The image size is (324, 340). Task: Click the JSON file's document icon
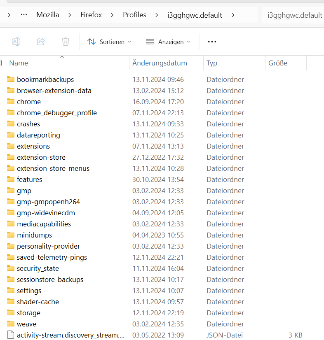pos(11,335)
